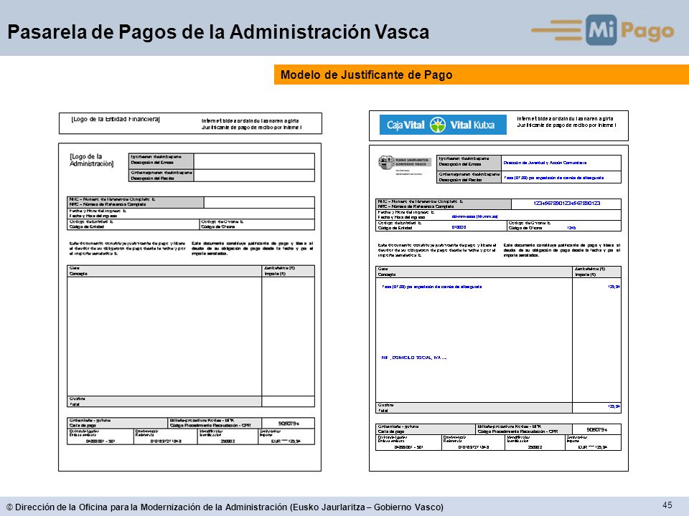
Task: Click the slide title Pasarela de Pagos
Action: 218,32
